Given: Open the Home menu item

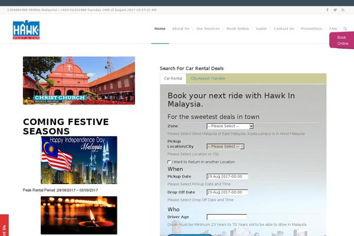Looking at the screenshot, I should point(160,29).
